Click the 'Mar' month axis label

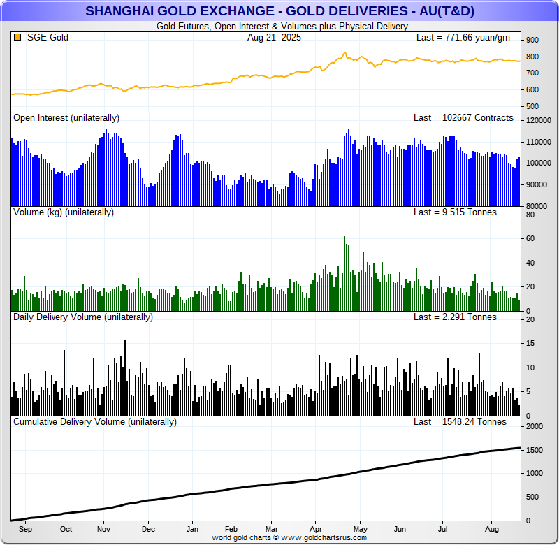pyautogui.click(x=272, y=529)
